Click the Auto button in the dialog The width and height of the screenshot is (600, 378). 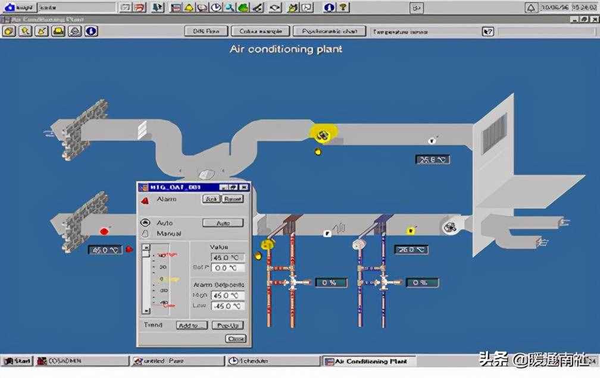click(x=223, y=223)
